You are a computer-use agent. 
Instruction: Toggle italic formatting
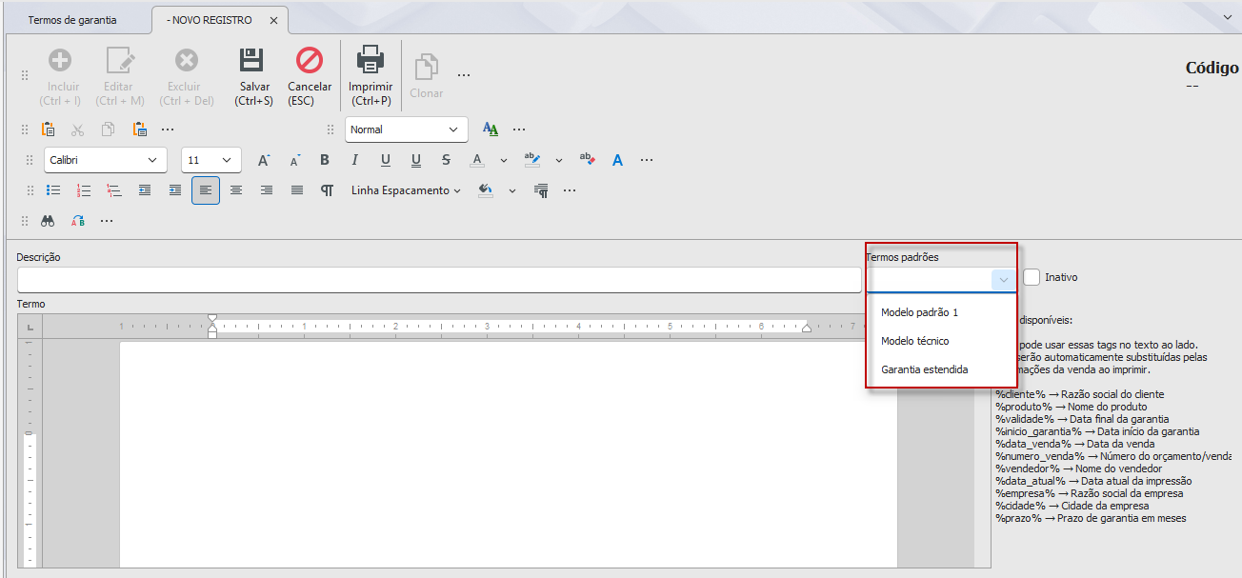pos(355,160)
